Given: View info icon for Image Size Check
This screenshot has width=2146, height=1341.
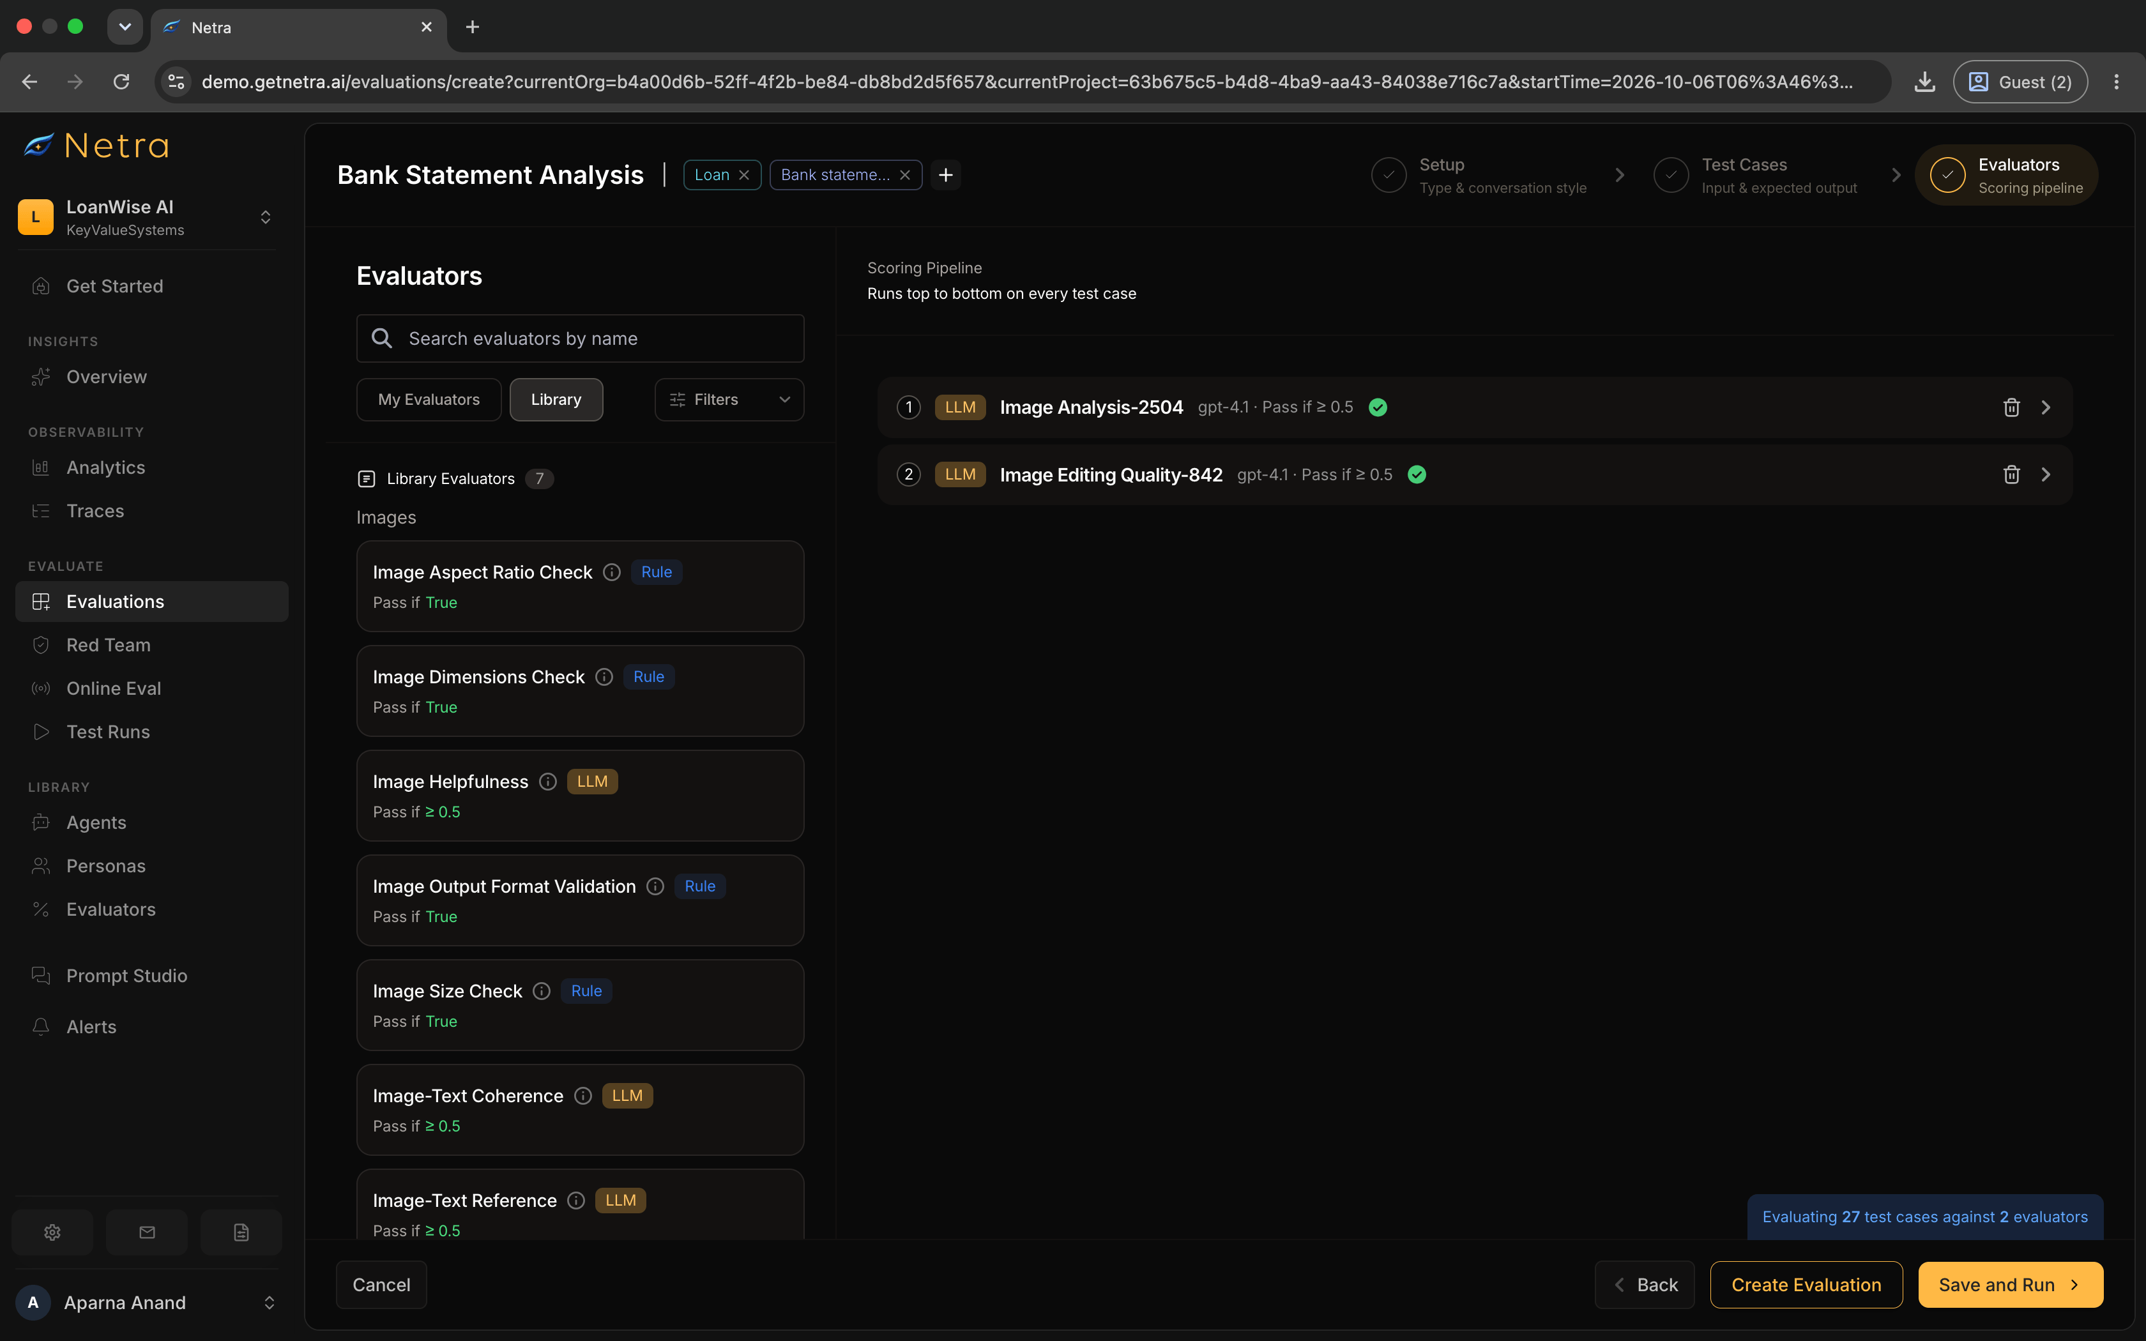Looking at the screenshot, I should (x=542, y=990).
